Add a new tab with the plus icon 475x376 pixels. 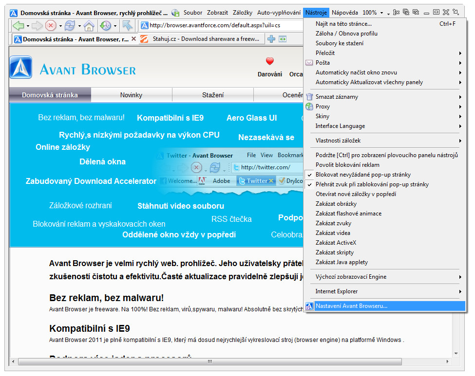(x=271, y=39)
